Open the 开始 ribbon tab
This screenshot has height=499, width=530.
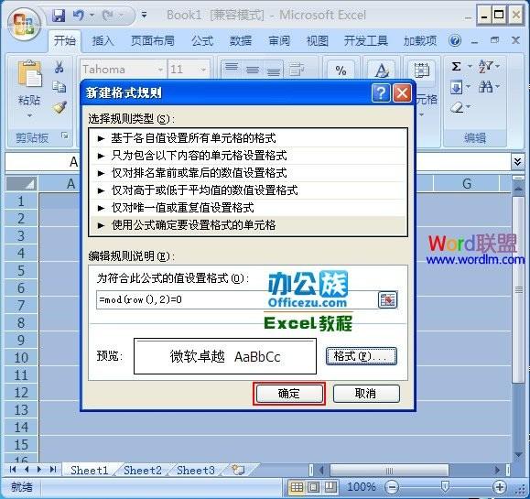click(x=65, y=41)
